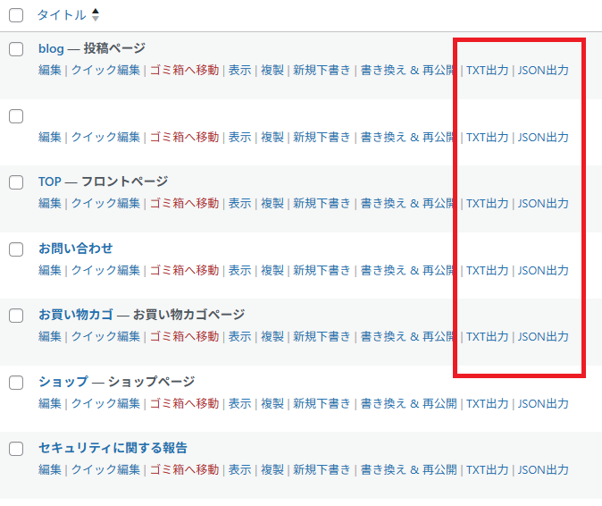Click the sort arrows beside タイトル

[x=96, y=15]
